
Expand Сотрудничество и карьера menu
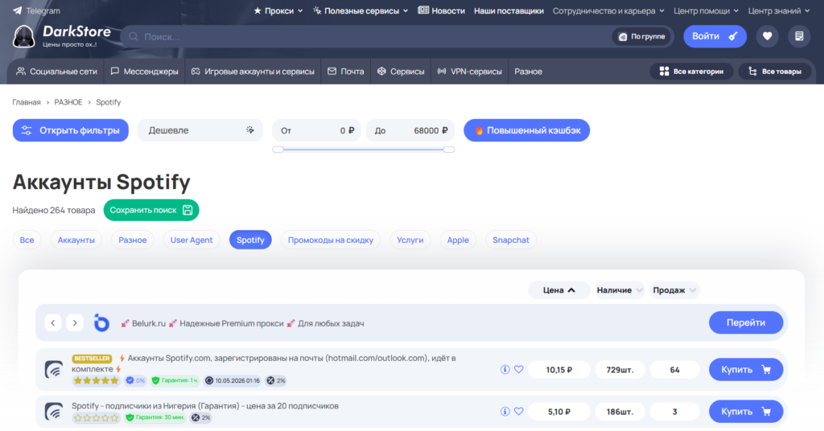point(608,10)
